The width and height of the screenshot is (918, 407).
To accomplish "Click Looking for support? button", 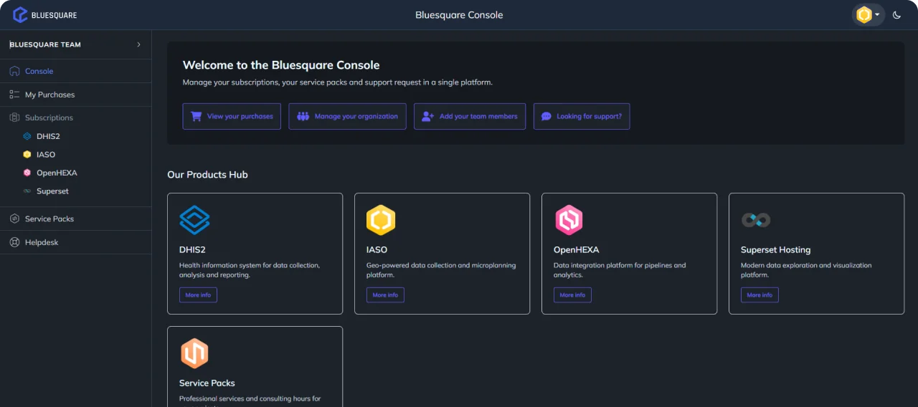I will tap(582, 116).
